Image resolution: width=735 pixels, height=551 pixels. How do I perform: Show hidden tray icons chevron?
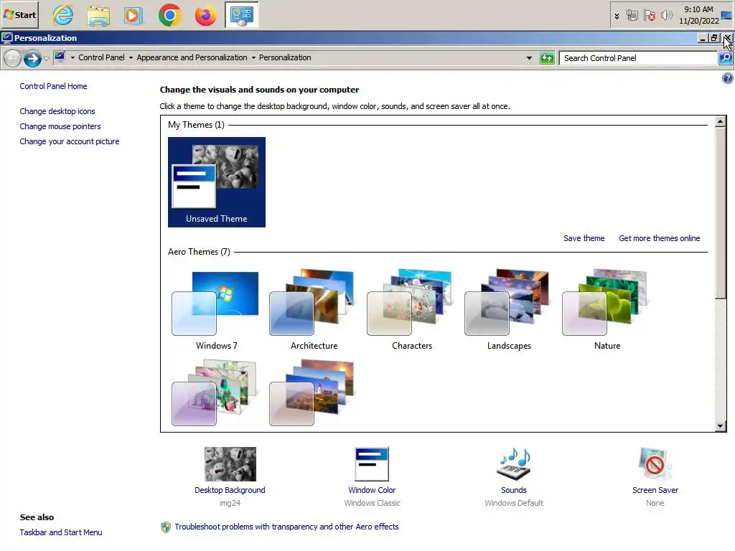click(617, 16)
